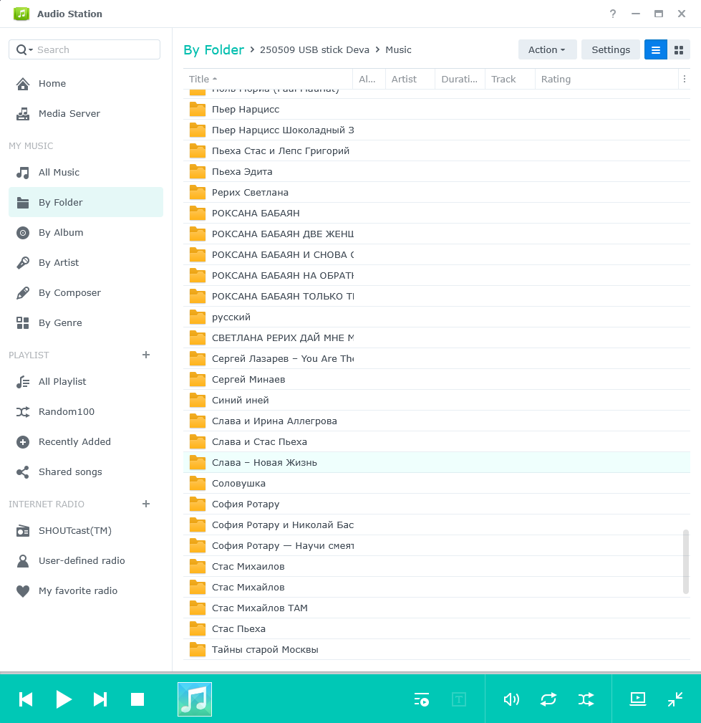Click By Folder breadcrumb root
This screenshot has height=723, width=701.
[213, 49]
